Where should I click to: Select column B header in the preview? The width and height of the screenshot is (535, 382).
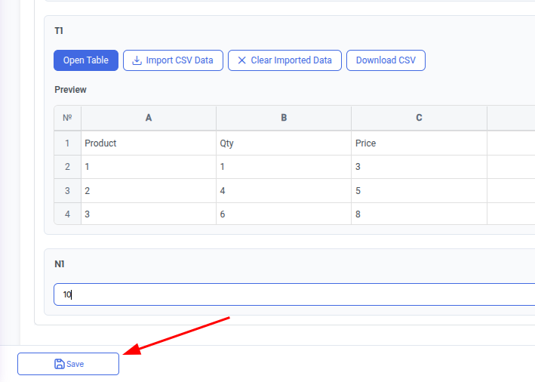(x=284, y=118)
